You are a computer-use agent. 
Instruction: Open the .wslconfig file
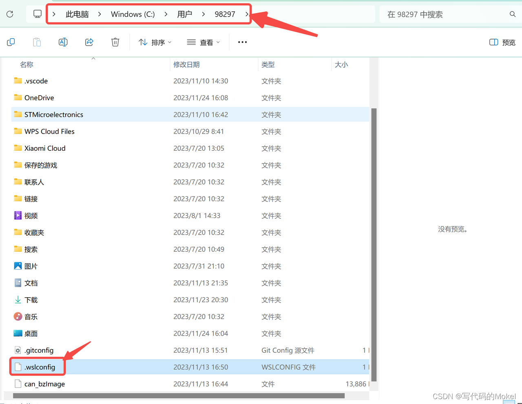tap(40, 367)
